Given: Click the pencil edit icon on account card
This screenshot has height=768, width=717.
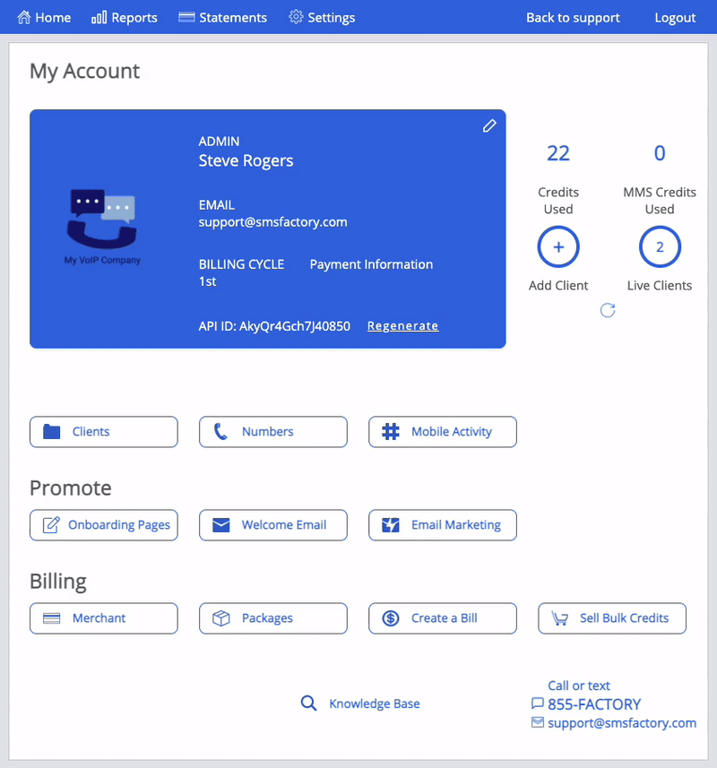Looking at the screenshot, I should coord(489,126).
